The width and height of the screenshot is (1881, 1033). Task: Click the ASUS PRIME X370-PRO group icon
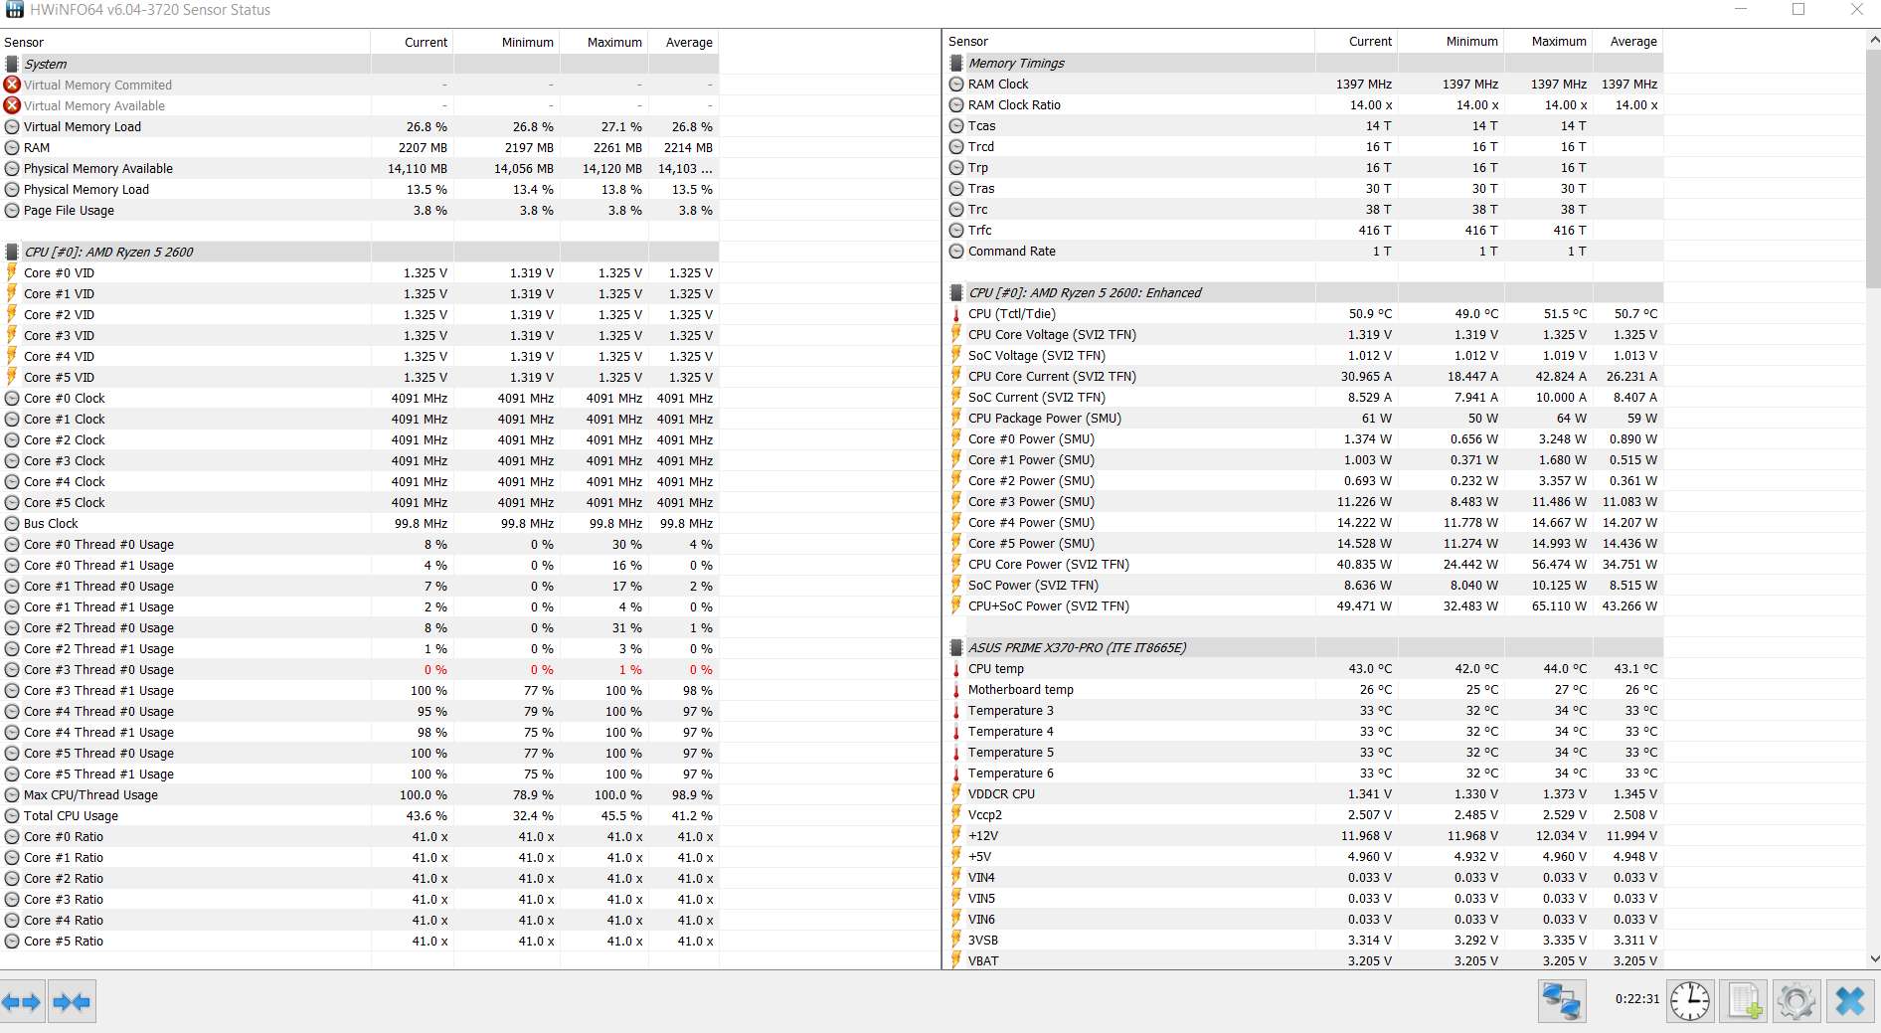click(x=956, y=647)
